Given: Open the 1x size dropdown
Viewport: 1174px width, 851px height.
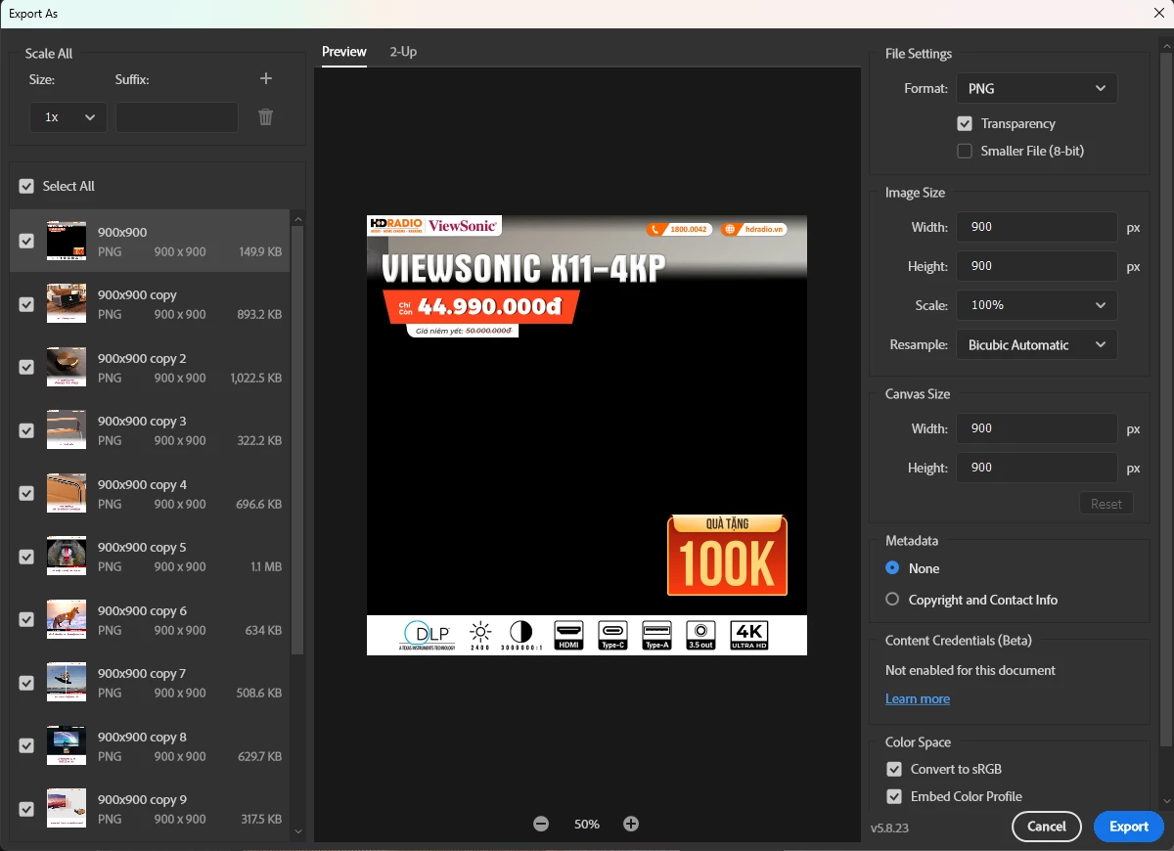Looking at the screenshot, I should pos(68,117).
